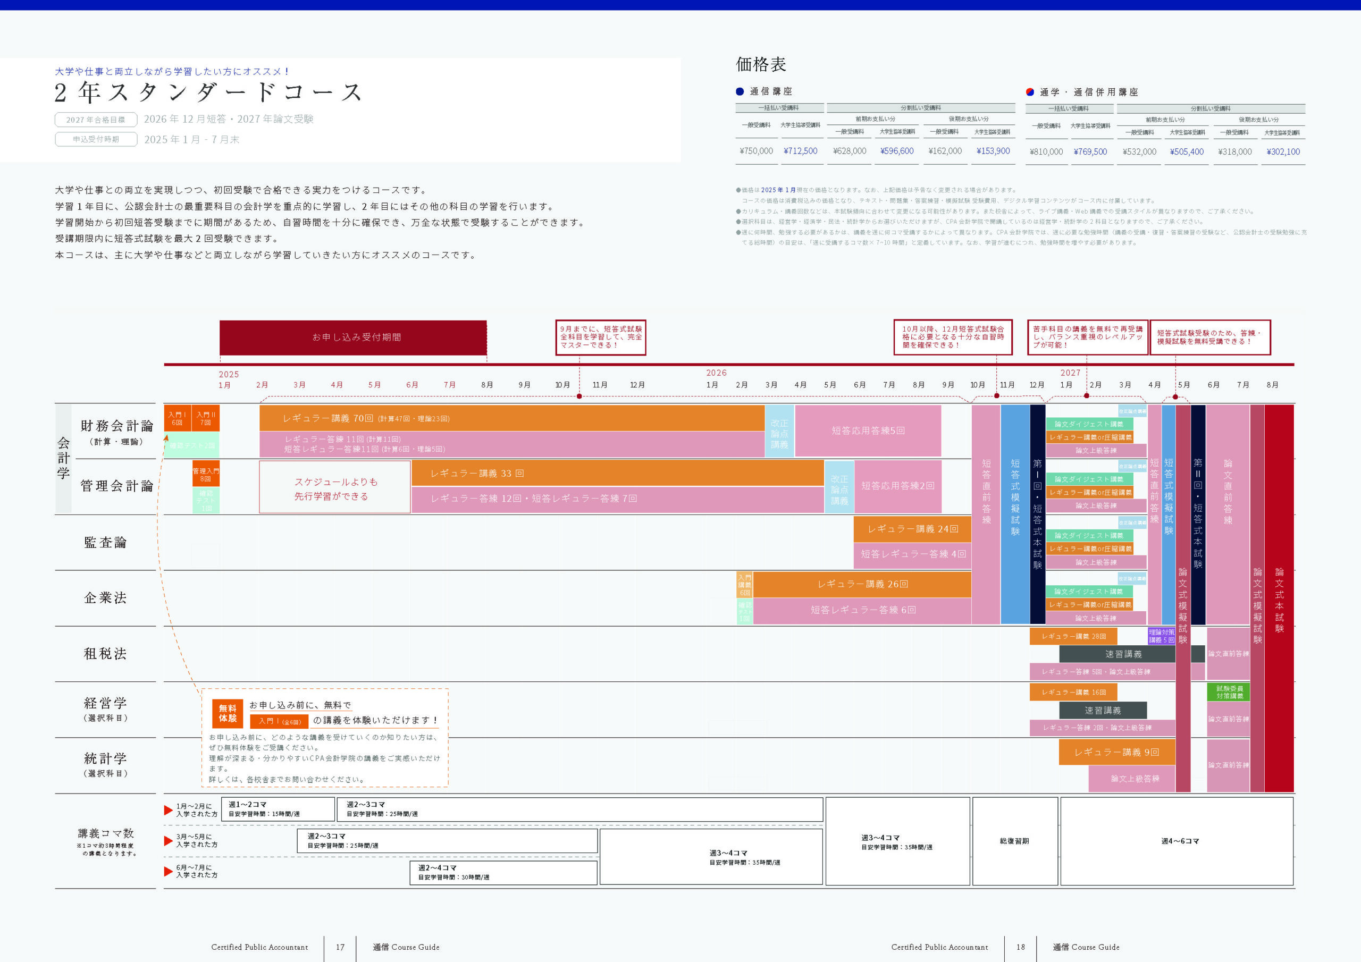Select the 申込受付時期 badge
The height and width of the screenshot is (962, 1361).
[x=96, y=139]
